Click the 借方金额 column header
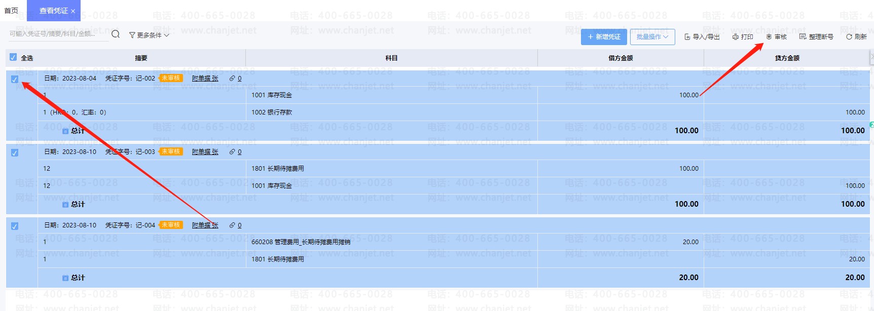The width and height of the screenshot is (874, 311). (621, 58)
